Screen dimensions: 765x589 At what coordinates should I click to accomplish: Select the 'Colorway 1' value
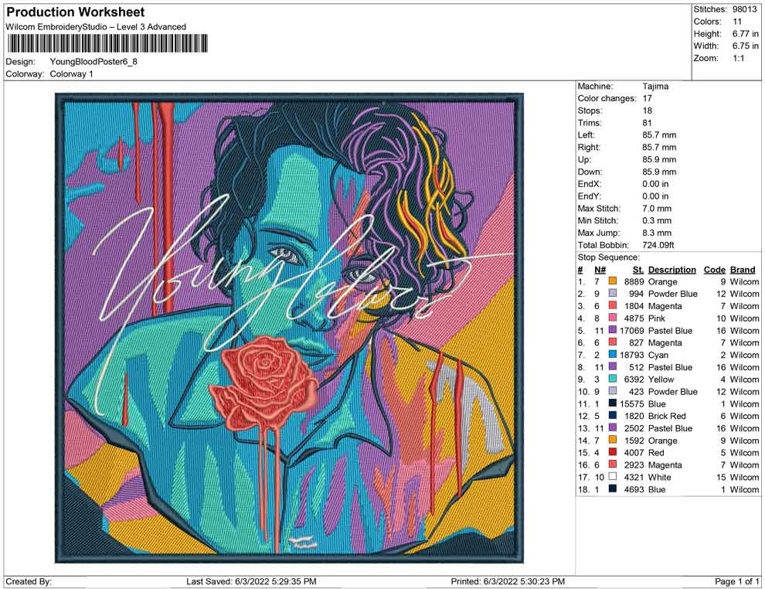click(x=71, y=74)
